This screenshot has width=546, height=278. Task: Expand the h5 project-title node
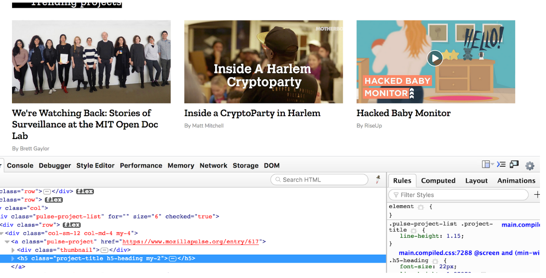(13, 259)
